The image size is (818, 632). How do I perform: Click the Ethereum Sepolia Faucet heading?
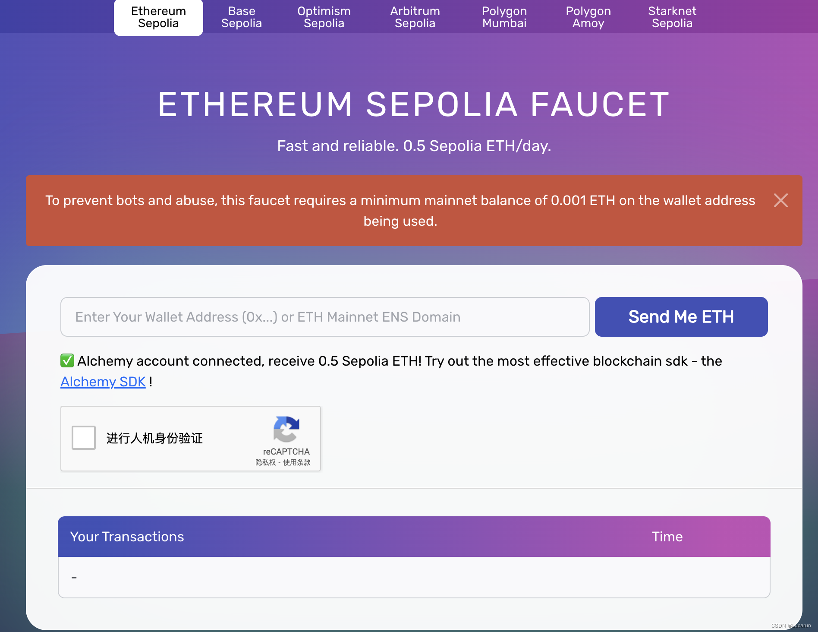point(414,104)
